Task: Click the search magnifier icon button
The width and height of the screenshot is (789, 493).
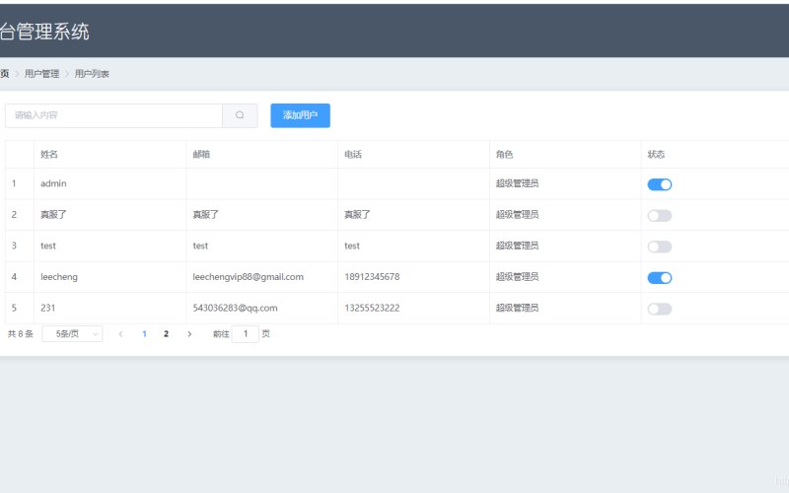Action: click(x=240, y=115)
